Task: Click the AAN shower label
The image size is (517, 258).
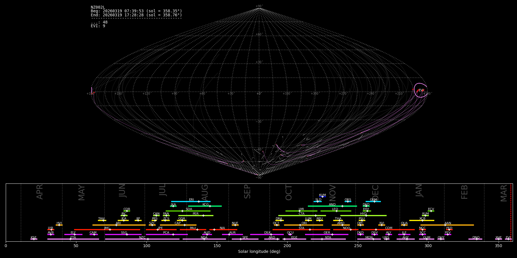Action: click(x=448, y=223)
